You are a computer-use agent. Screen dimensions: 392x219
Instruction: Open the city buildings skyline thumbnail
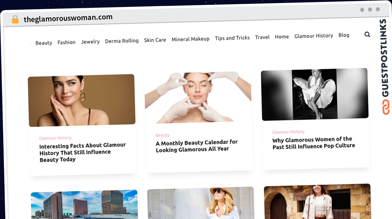click(84, 204)
